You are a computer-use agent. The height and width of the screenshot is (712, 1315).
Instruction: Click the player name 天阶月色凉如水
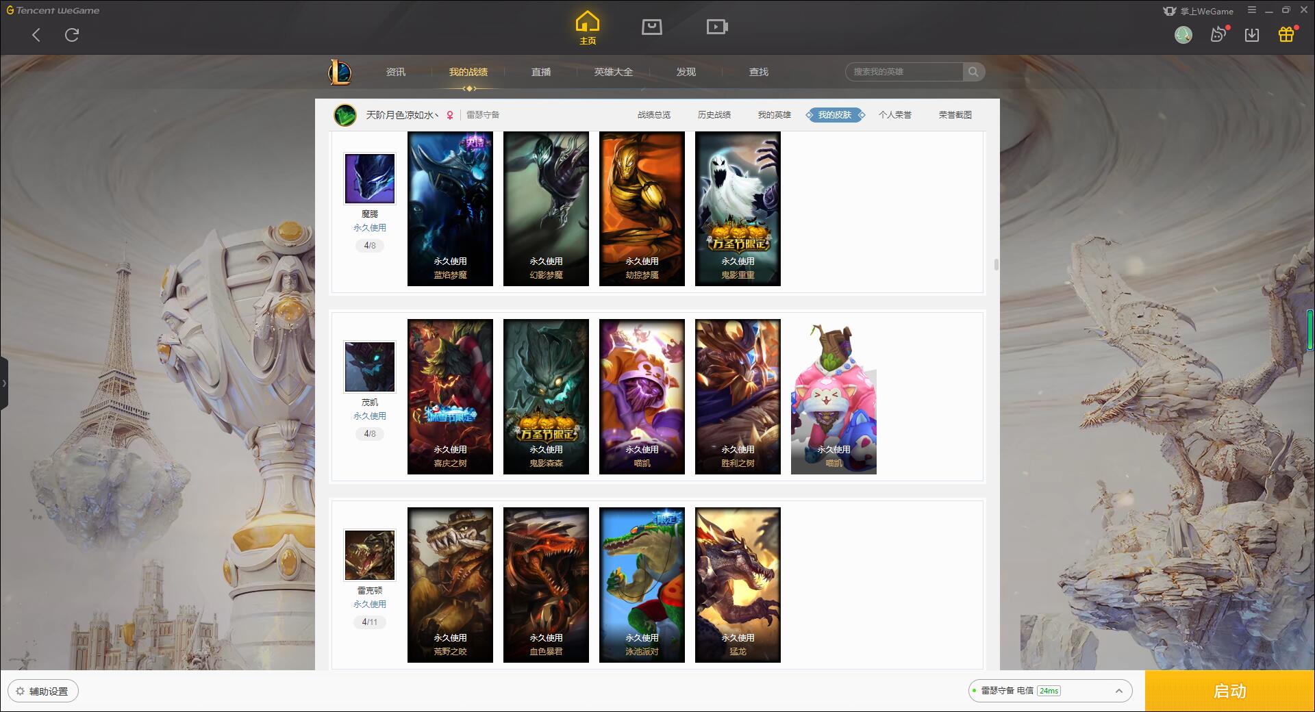tap(402, 115)
